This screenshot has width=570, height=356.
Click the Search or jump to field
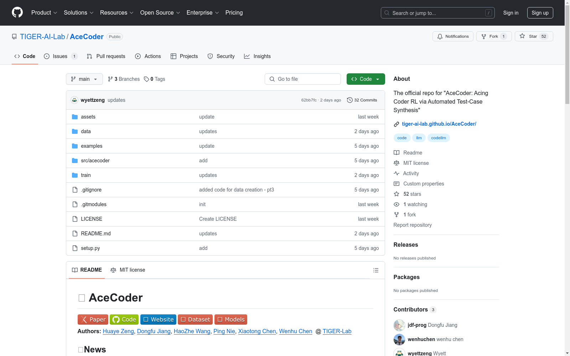pos(437,13)
